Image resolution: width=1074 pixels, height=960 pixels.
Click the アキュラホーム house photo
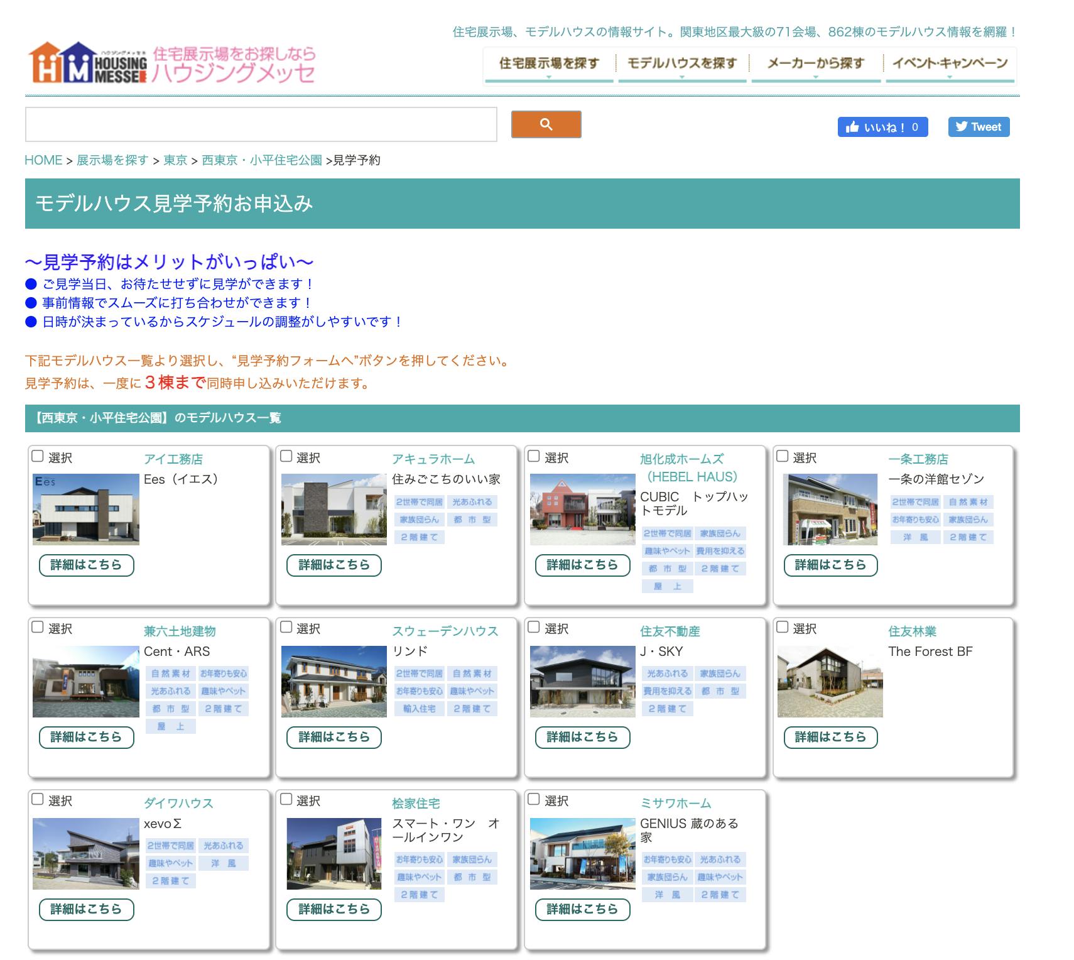click(x=334, y=510)
